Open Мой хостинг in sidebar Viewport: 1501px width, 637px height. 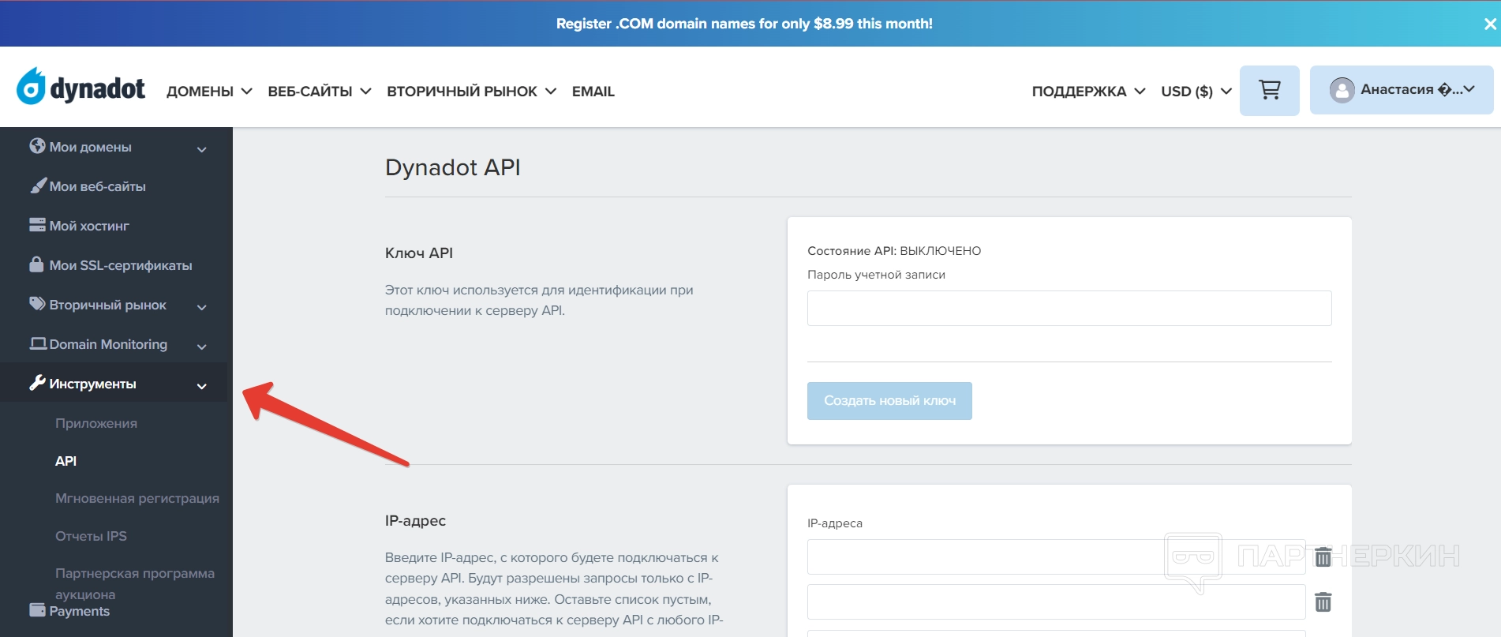pyautogui.click(x=88, y=226)
